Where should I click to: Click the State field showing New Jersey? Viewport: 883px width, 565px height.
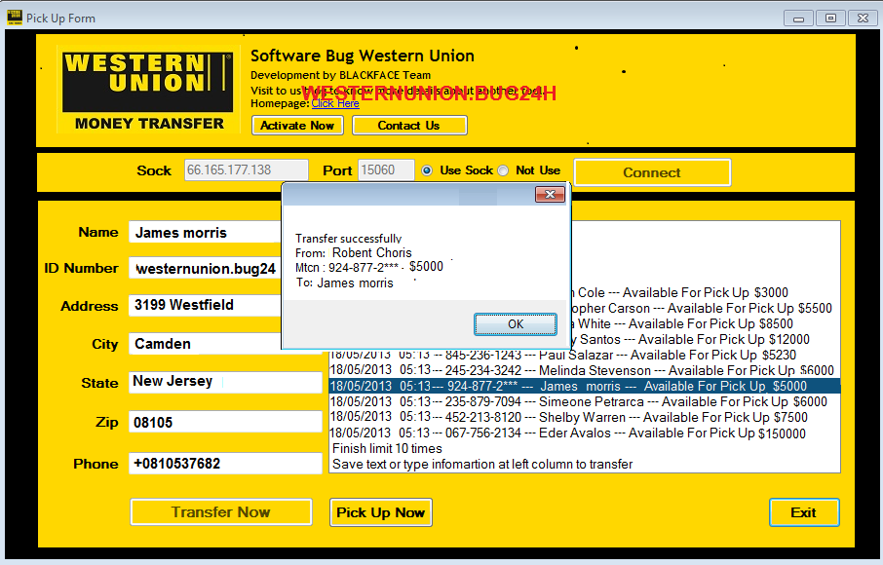point(225,382)
